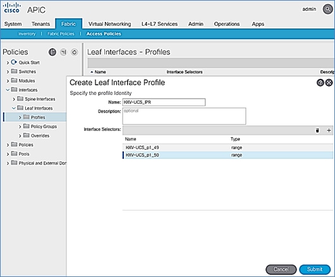Image resolution: width=335 pixels, height=277 pixels.
Task: Open the Apps tab
Action: pyautogui.click(x=258, y=24)
